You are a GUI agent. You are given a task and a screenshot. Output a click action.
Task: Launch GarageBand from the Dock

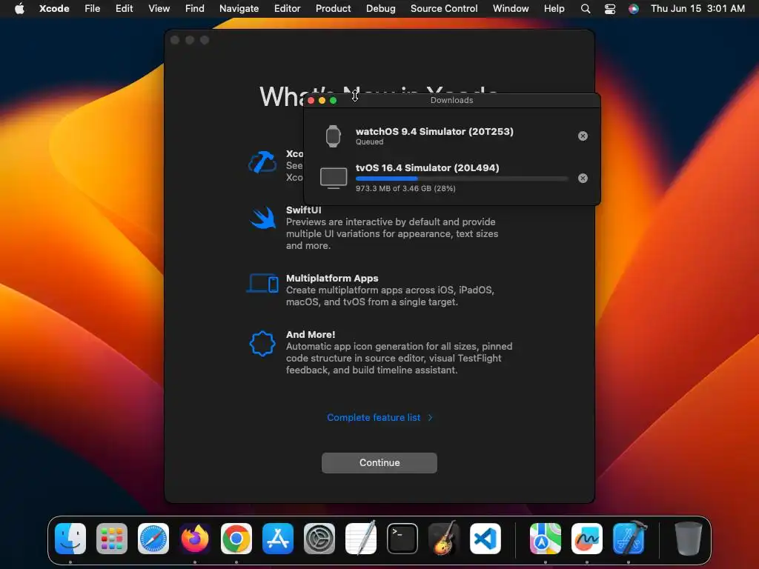[444, 538]
